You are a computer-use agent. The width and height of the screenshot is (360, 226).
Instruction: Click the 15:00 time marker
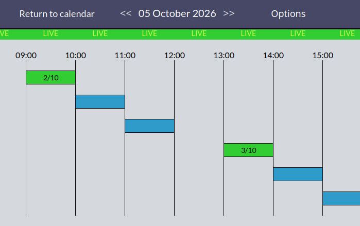(322, 55)
